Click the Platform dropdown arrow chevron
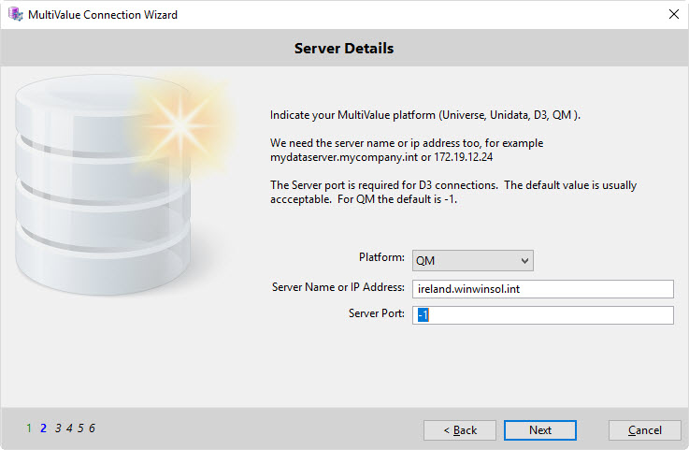689x450 pixels. point(524,261)
